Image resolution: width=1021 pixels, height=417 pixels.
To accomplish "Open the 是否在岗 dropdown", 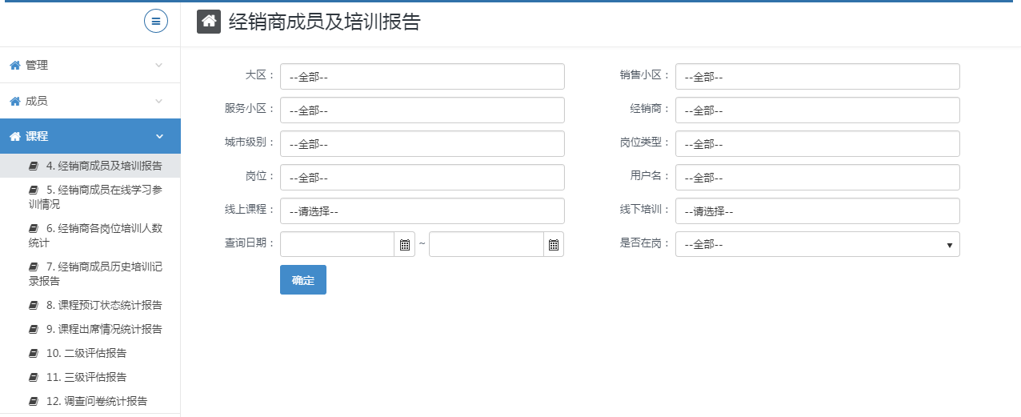I will click(x=817, y=244).
